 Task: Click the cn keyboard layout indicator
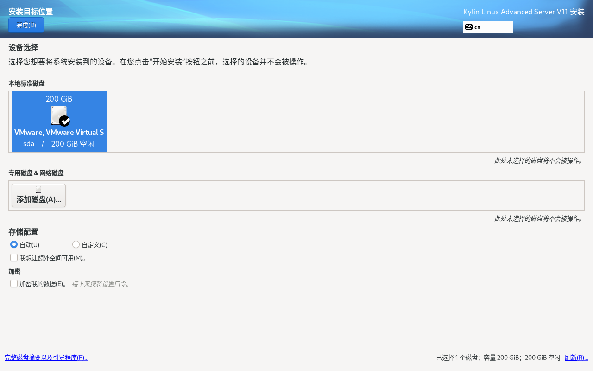click(x=488, y=27)
